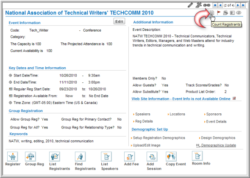Toggle the eye view icon
The image size is (250, 178).
[239, 13]
